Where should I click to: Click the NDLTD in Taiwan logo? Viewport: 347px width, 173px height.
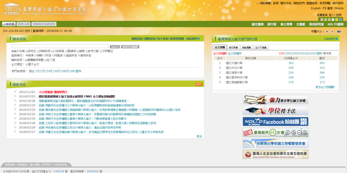(x=12, y=9)
